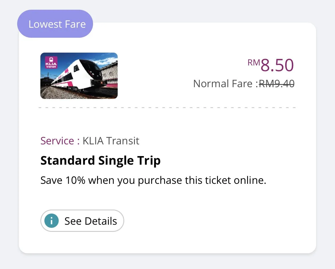Click the KLIA transit logo on photo
Screen dimensions: 335x269
(51, 63)
